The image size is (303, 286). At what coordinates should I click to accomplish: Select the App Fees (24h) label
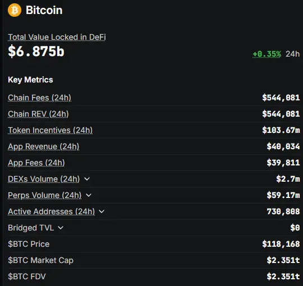point(36,163)
